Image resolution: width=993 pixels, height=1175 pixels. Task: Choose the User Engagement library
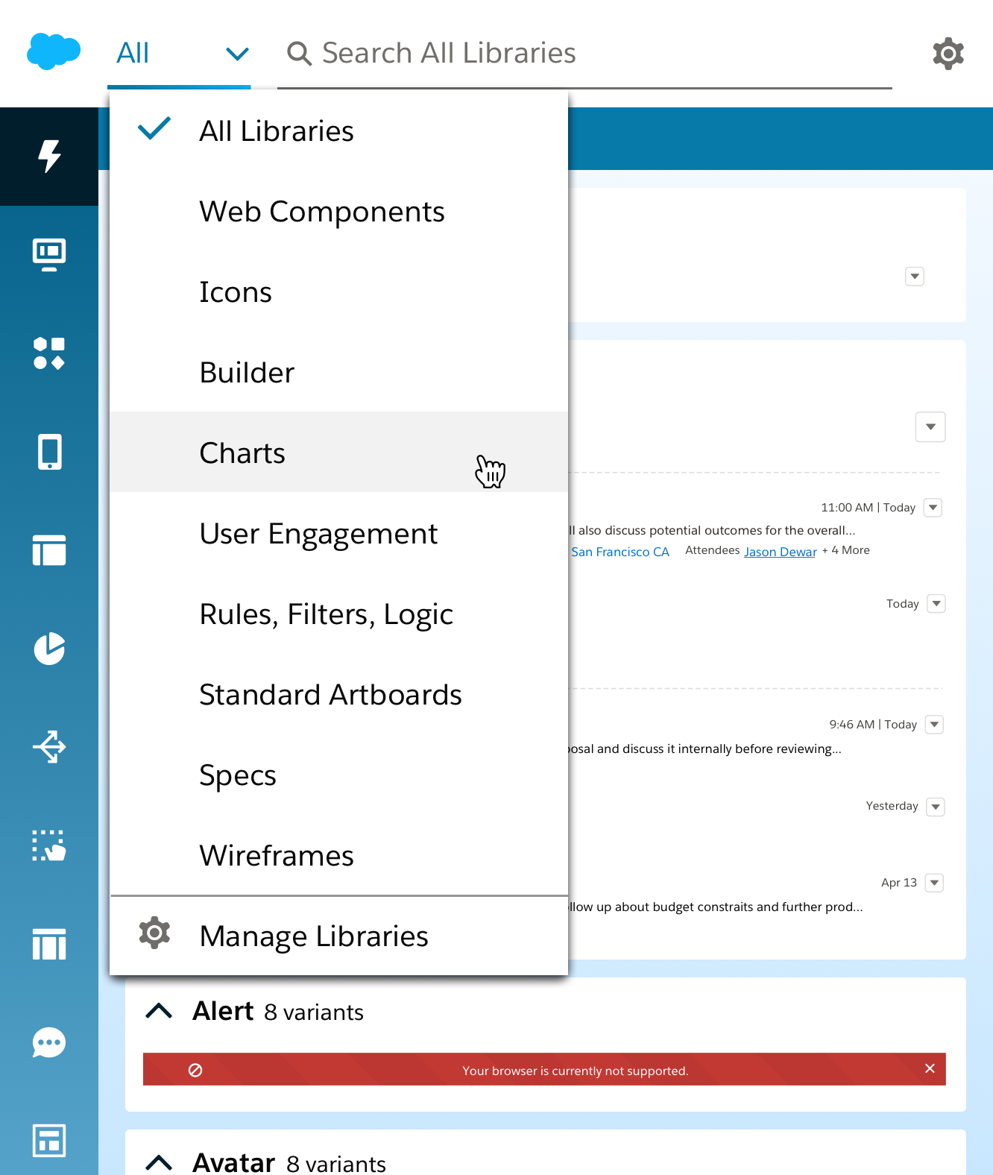point(338,534)
